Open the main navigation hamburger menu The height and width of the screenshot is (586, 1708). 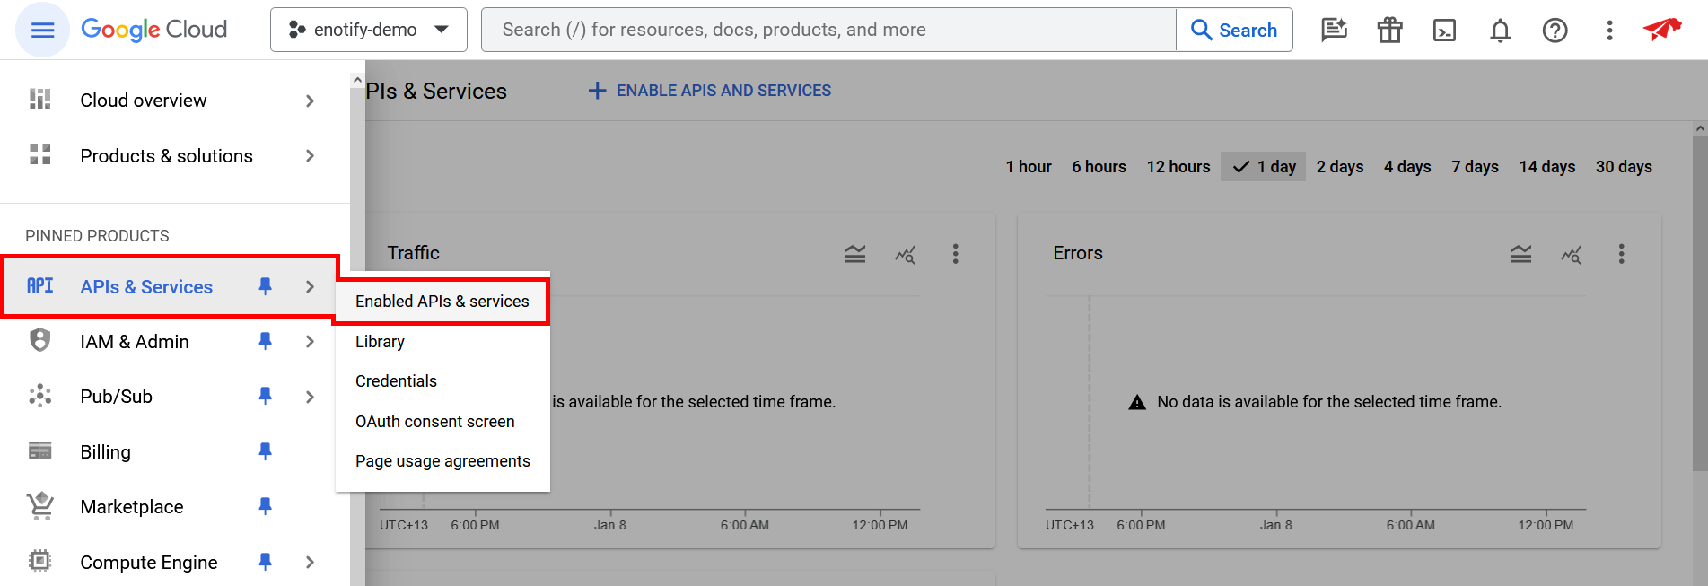click(x=42, y=31)
